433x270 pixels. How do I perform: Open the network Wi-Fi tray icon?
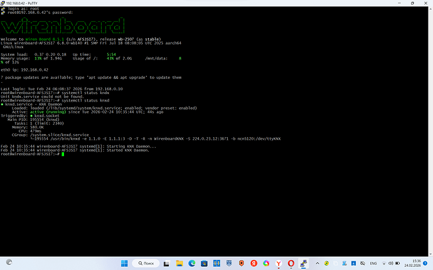(384, 263)
